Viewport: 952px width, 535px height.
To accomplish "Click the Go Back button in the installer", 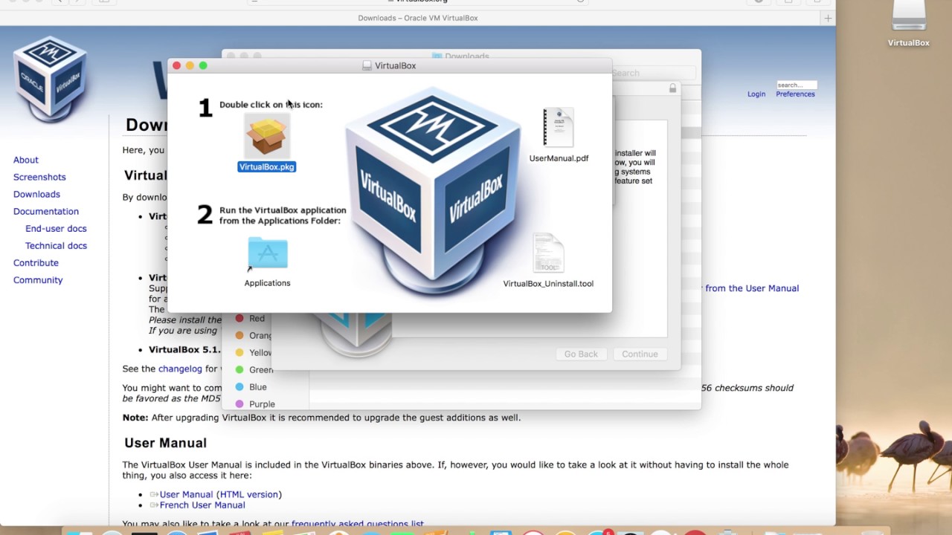I will 581,354.
